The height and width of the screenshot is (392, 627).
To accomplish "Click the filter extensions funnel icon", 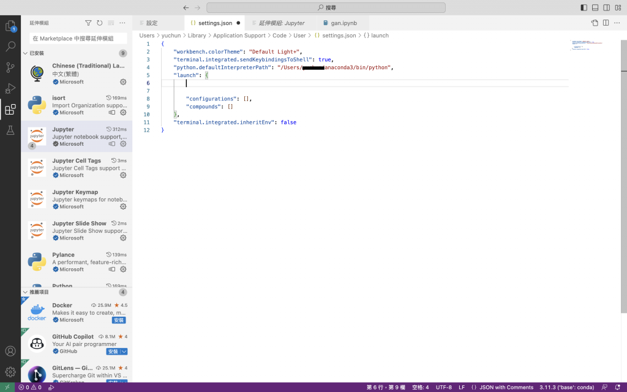I will click(88, 23).
